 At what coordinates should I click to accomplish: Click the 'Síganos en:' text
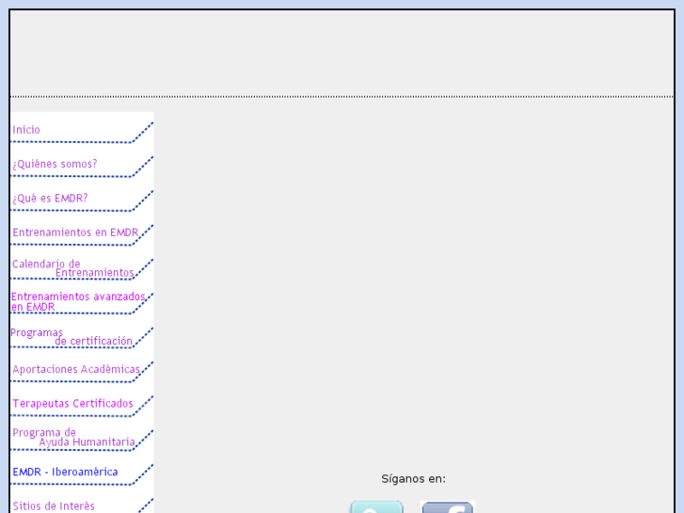pos(414,479)
